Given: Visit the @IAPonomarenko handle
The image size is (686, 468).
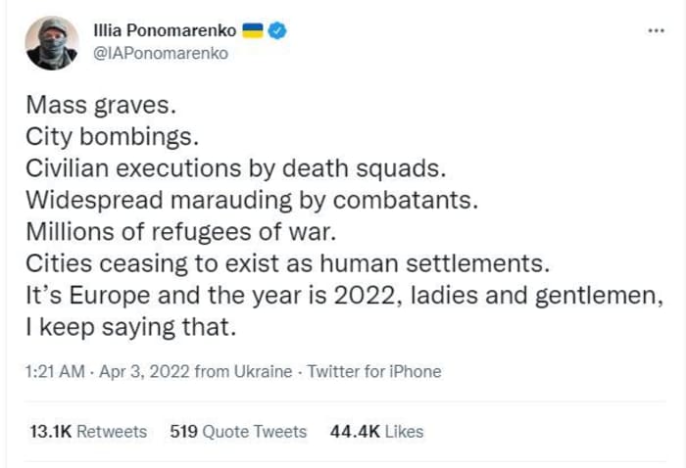Looking at the screenshot, I should point(161,53).
